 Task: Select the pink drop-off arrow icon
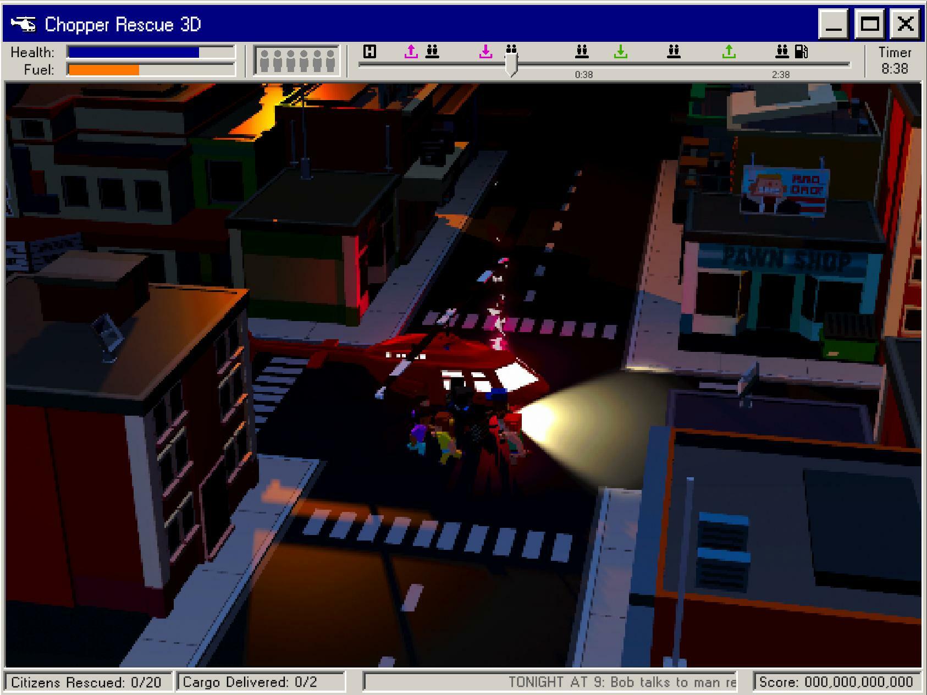coord(485,51)
